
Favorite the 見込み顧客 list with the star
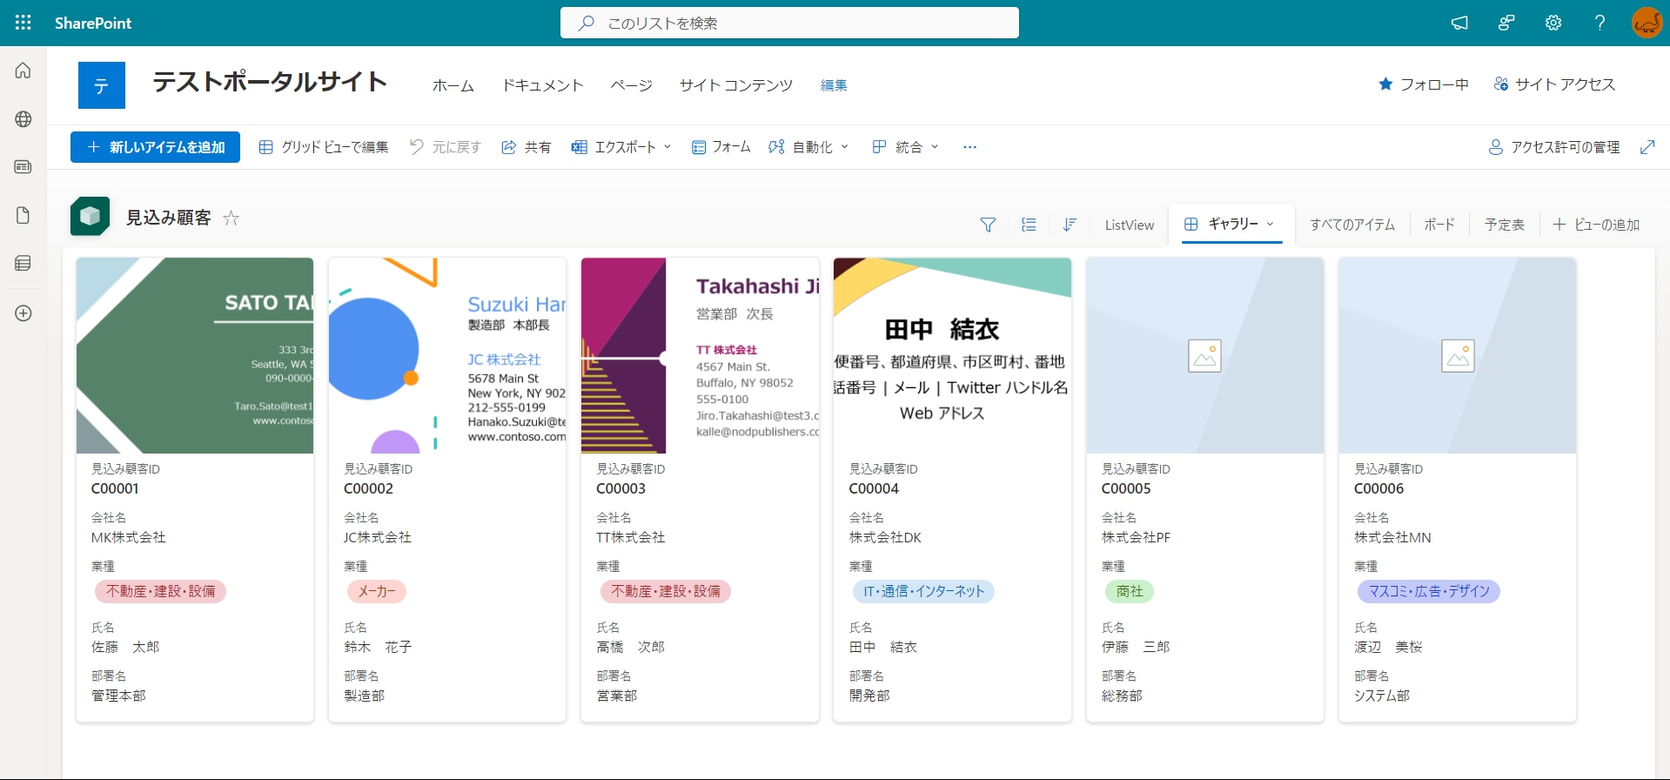coord(231,218)
